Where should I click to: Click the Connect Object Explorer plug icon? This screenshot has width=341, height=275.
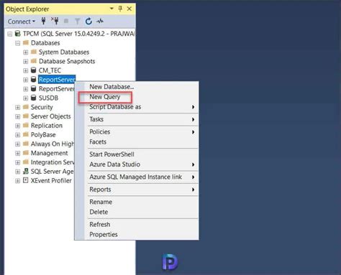[43, 21]
